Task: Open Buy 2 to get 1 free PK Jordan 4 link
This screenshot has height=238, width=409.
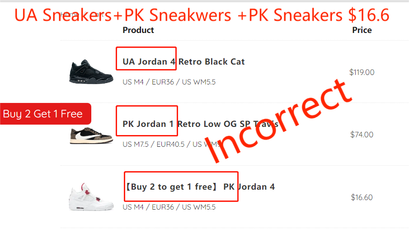Action: [200, 187]
